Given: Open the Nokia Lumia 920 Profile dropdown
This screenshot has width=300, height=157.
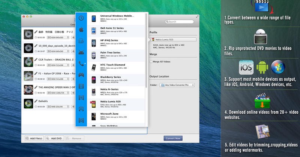Looking at the screenshot, I should click(x=173, y=40).
